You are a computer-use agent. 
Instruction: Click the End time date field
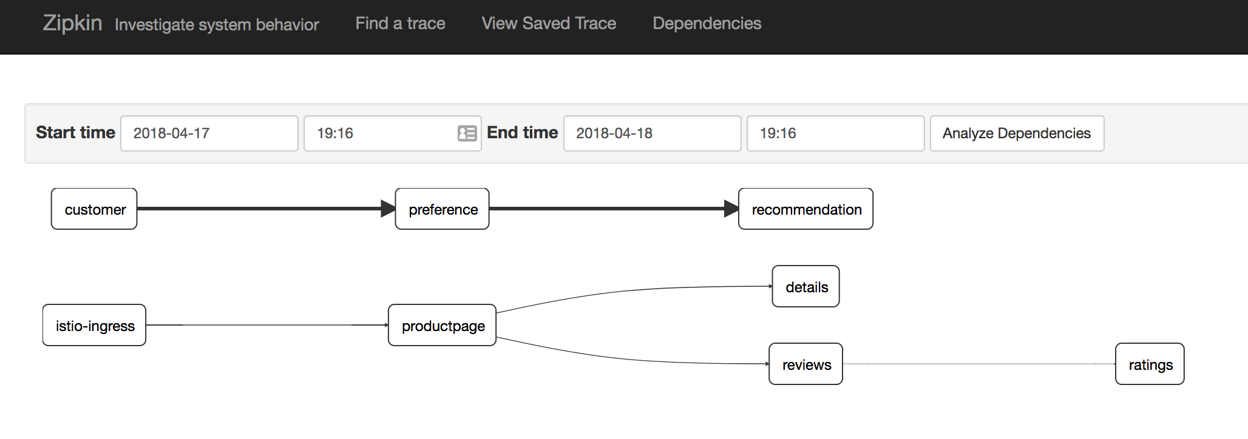point(652,133)
